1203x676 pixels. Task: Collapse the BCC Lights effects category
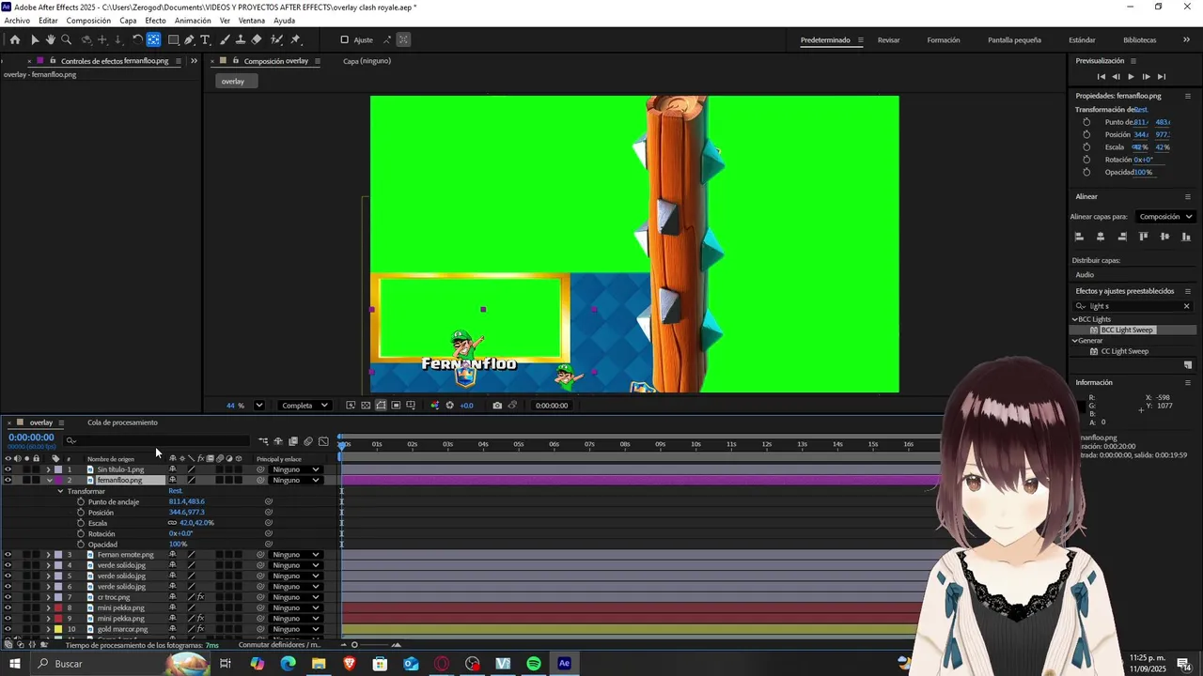(x=1075, y=319)
